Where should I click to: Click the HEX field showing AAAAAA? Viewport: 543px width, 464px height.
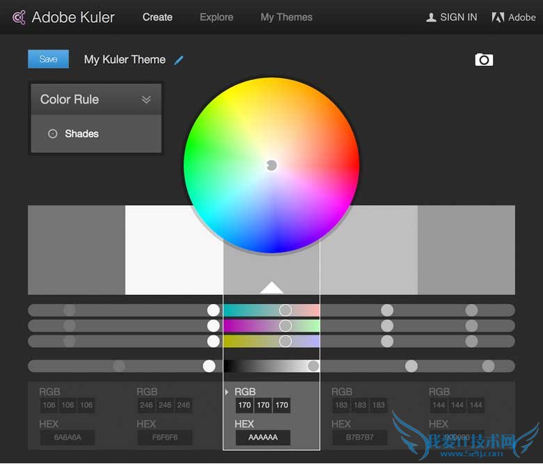coord(263,438)
